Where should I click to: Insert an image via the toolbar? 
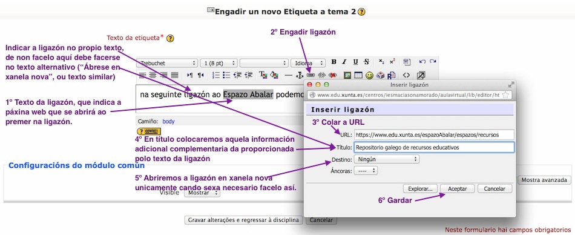click(x=347, y=75)
